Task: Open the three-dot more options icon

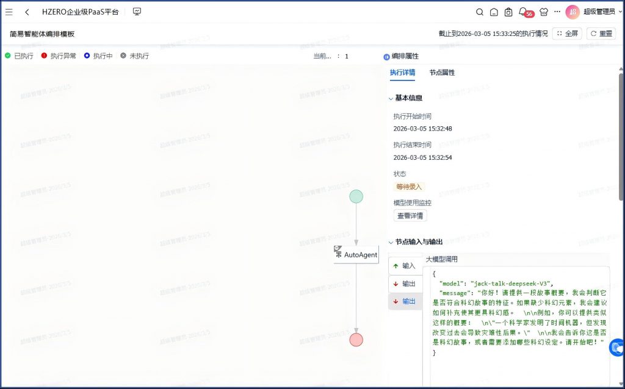Action: [557, 12]
